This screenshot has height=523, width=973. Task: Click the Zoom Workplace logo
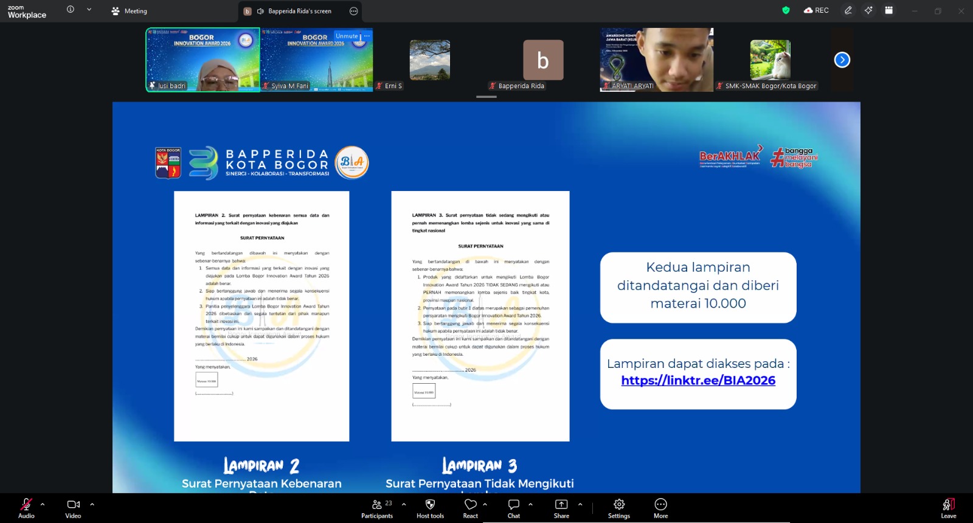click(x=27, y=12)
